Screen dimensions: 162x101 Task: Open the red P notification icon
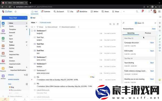(143, 11)
